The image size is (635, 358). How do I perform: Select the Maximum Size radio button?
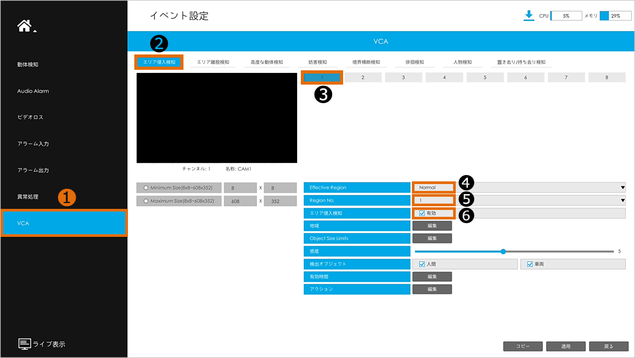point(146,201)
